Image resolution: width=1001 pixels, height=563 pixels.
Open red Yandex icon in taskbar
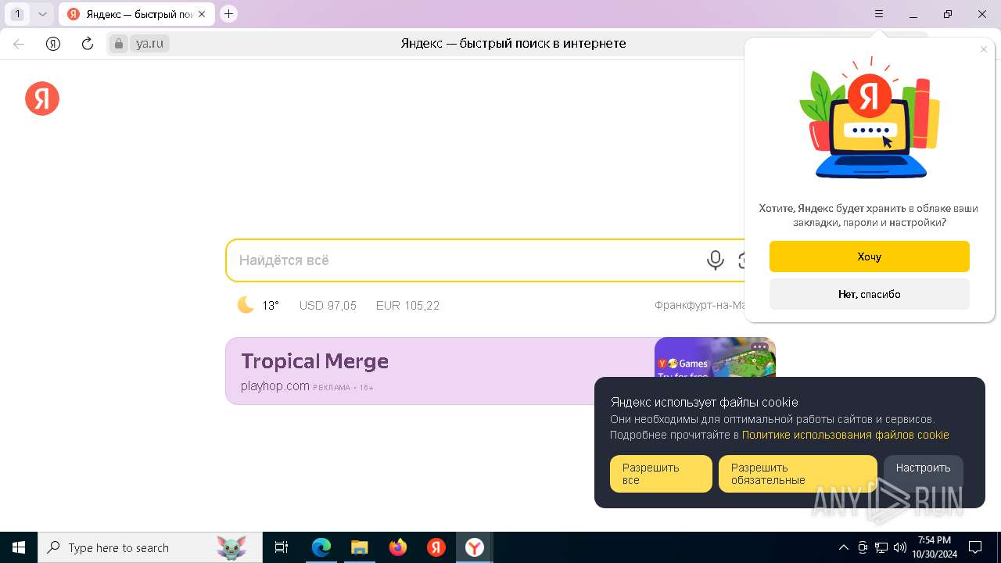pyautogui.click(x=436, y=547)
